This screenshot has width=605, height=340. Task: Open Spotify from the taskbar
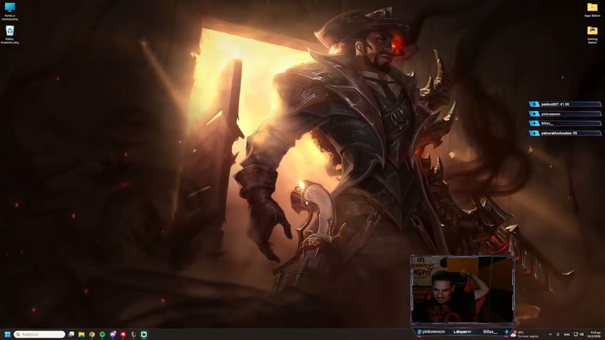point(102,334)
